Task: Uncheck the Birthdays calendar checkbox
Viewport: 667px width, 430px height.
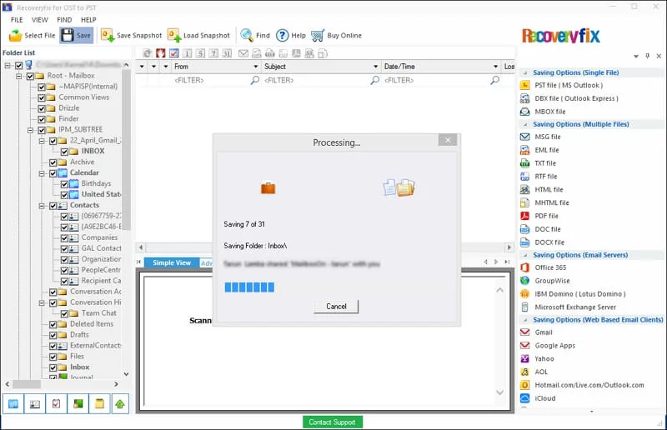Action: pos(64,184)
